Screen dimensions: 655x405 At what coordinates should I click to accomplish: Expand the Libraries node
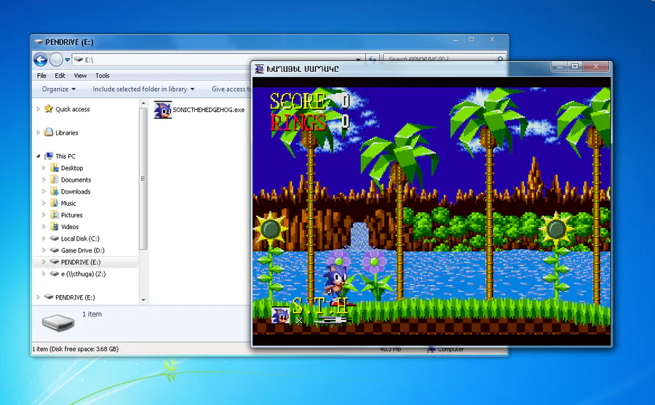[x=39, y=132]
